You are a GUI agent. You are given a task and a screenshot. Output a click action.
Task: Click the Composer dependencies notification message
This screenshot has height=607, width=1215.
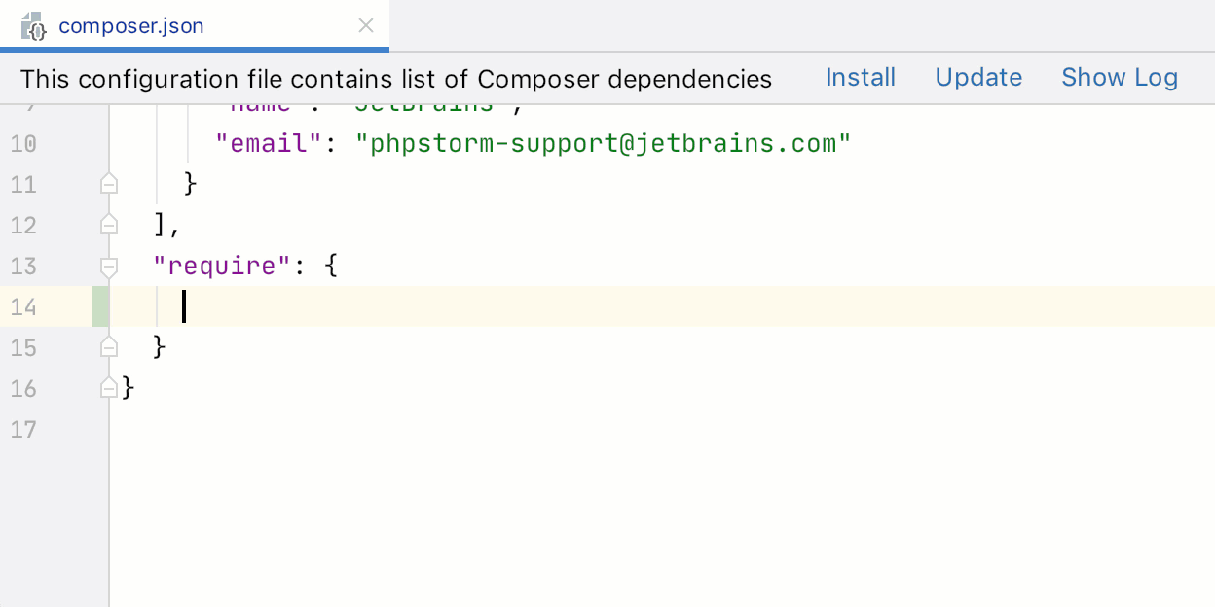tap(395, 79)
